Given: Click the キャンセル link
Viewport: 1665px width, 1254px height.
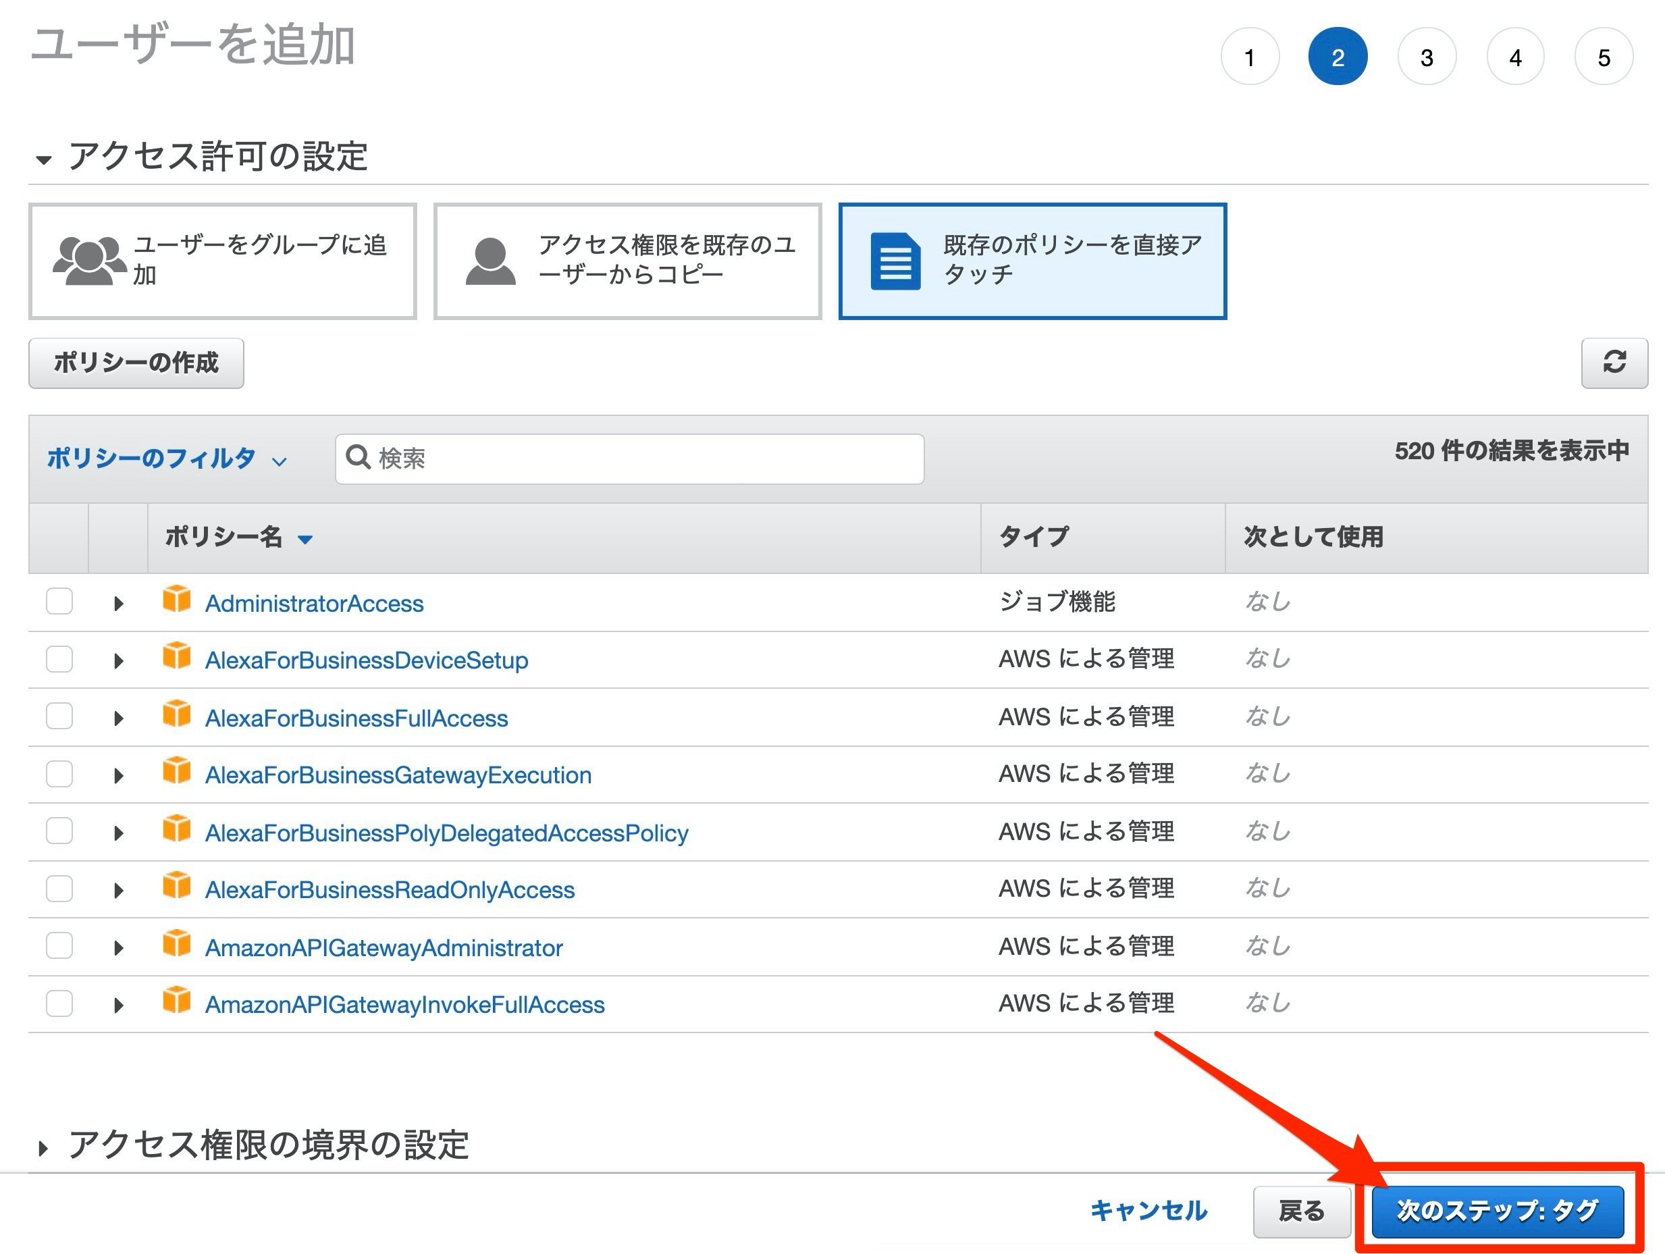Looking at the screenshot, I should tap(1148, 1210).
